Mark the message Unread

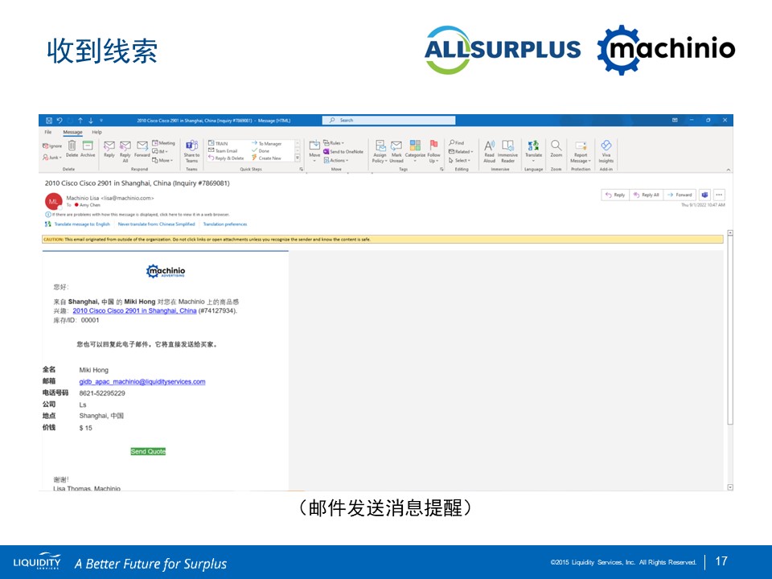coord(396,151)
